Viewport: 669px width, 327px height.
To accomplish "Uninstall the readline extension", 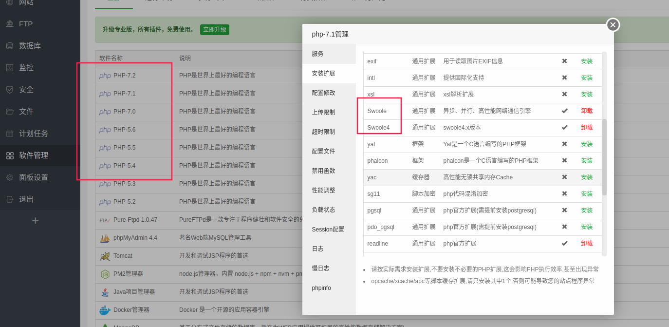I will coord(587,244).
